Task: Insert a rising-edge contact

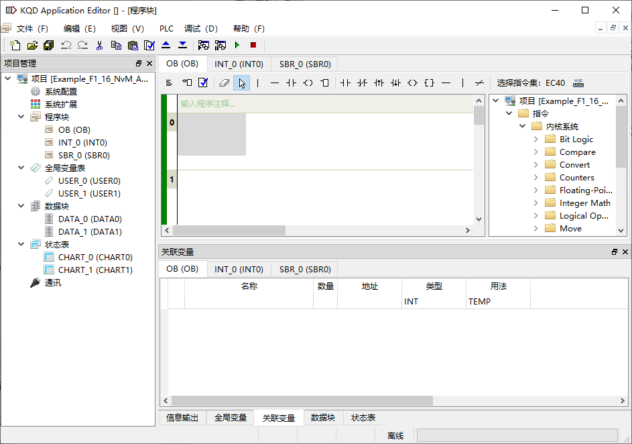Action: 379,82
